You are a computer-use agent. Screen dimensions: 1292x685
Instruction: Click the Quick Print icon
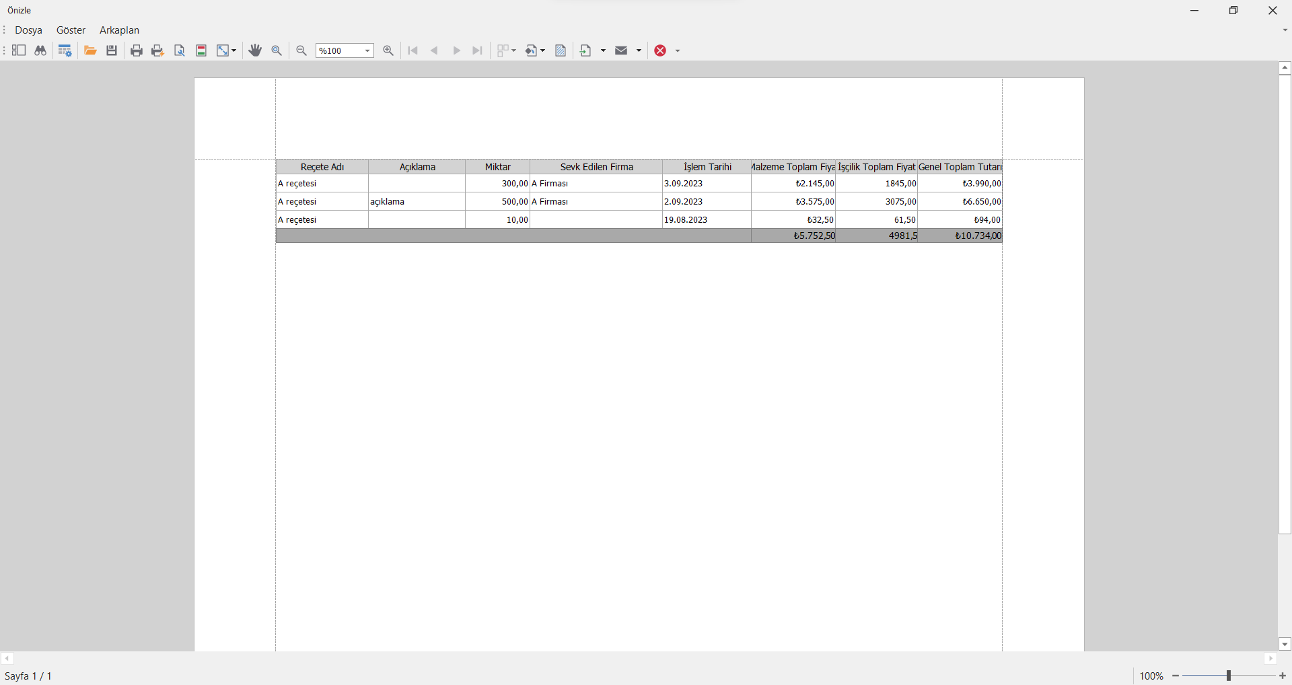pos(157,50)
